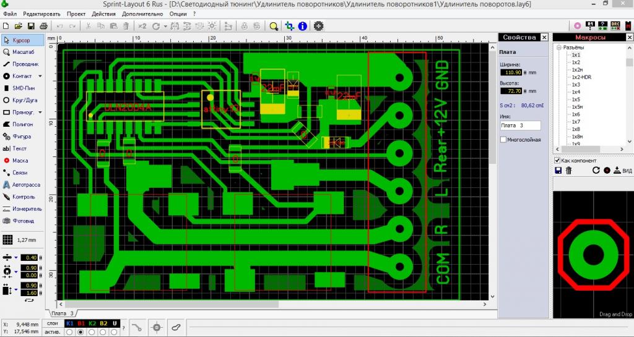Activate layer U radio button
This screenshot has height=337, width=634.
click(114, 332)
